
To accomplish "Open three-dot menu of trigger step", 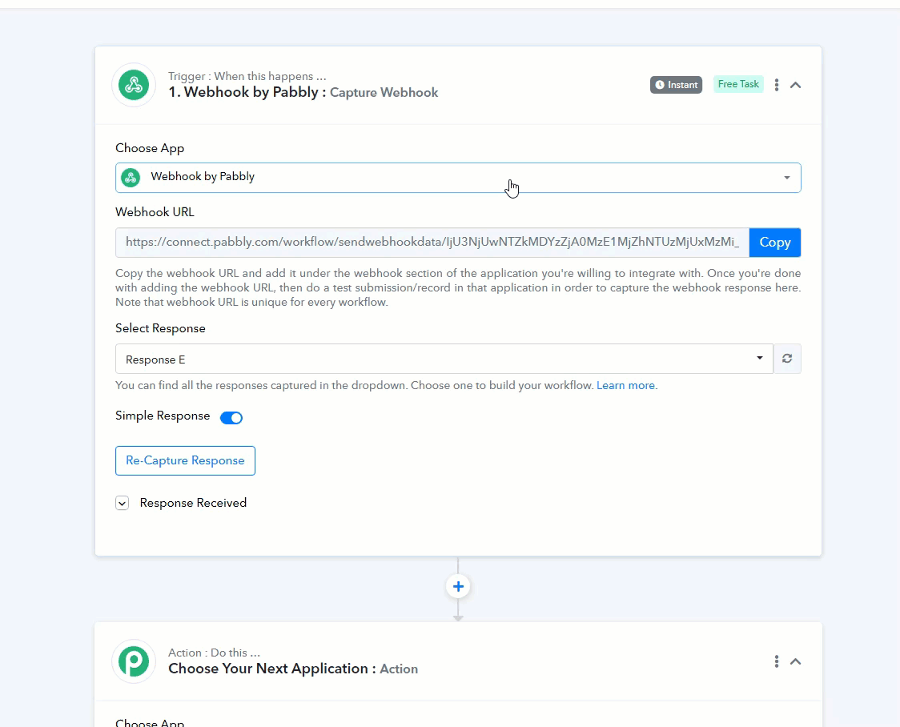I will click(777, 85).
